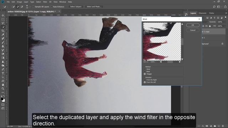The image size is (228, 128).
Task: Select the Shape tool
Action: [x=3, y=81]
